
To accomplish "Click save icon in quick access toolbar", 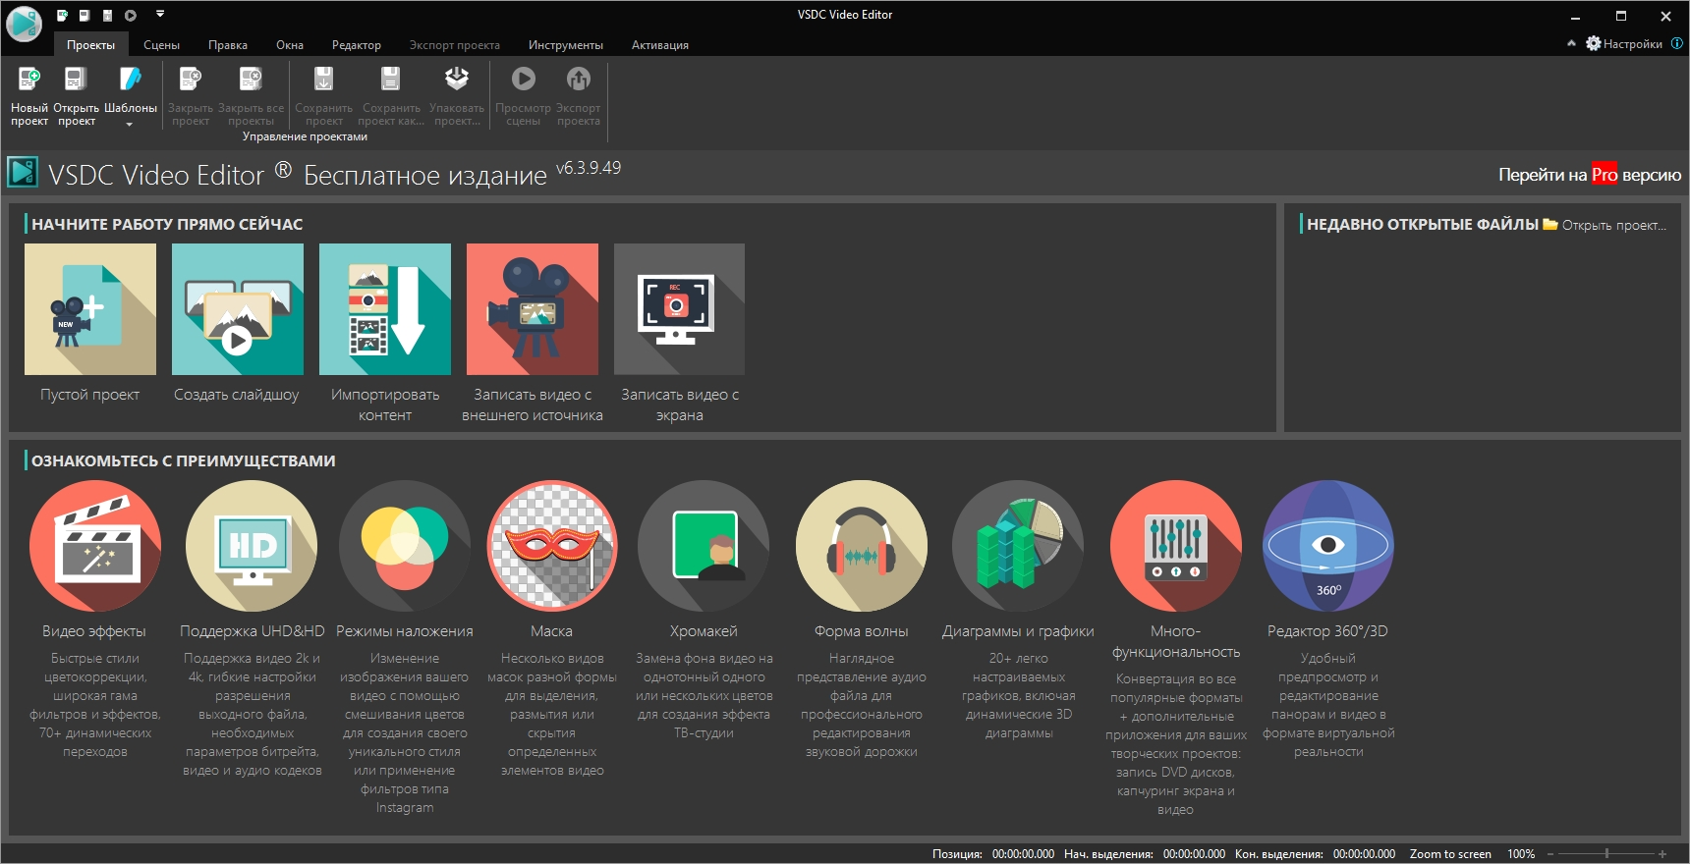I will coord(107,15).
